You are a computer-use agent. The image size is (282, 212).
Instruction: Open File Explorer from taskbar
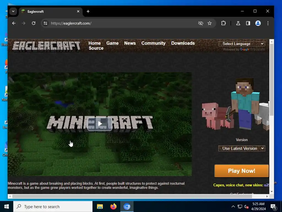[x=100, y=206]
